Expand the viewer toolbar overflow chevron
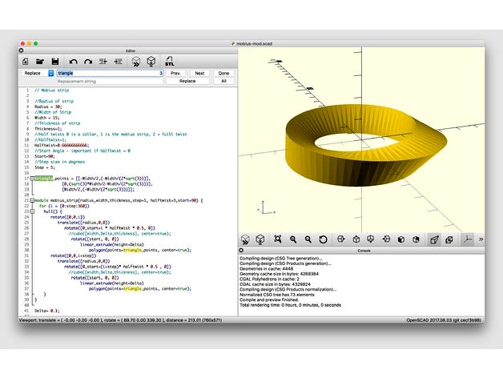This screenshot has width=503, height=378. point(481,239)
